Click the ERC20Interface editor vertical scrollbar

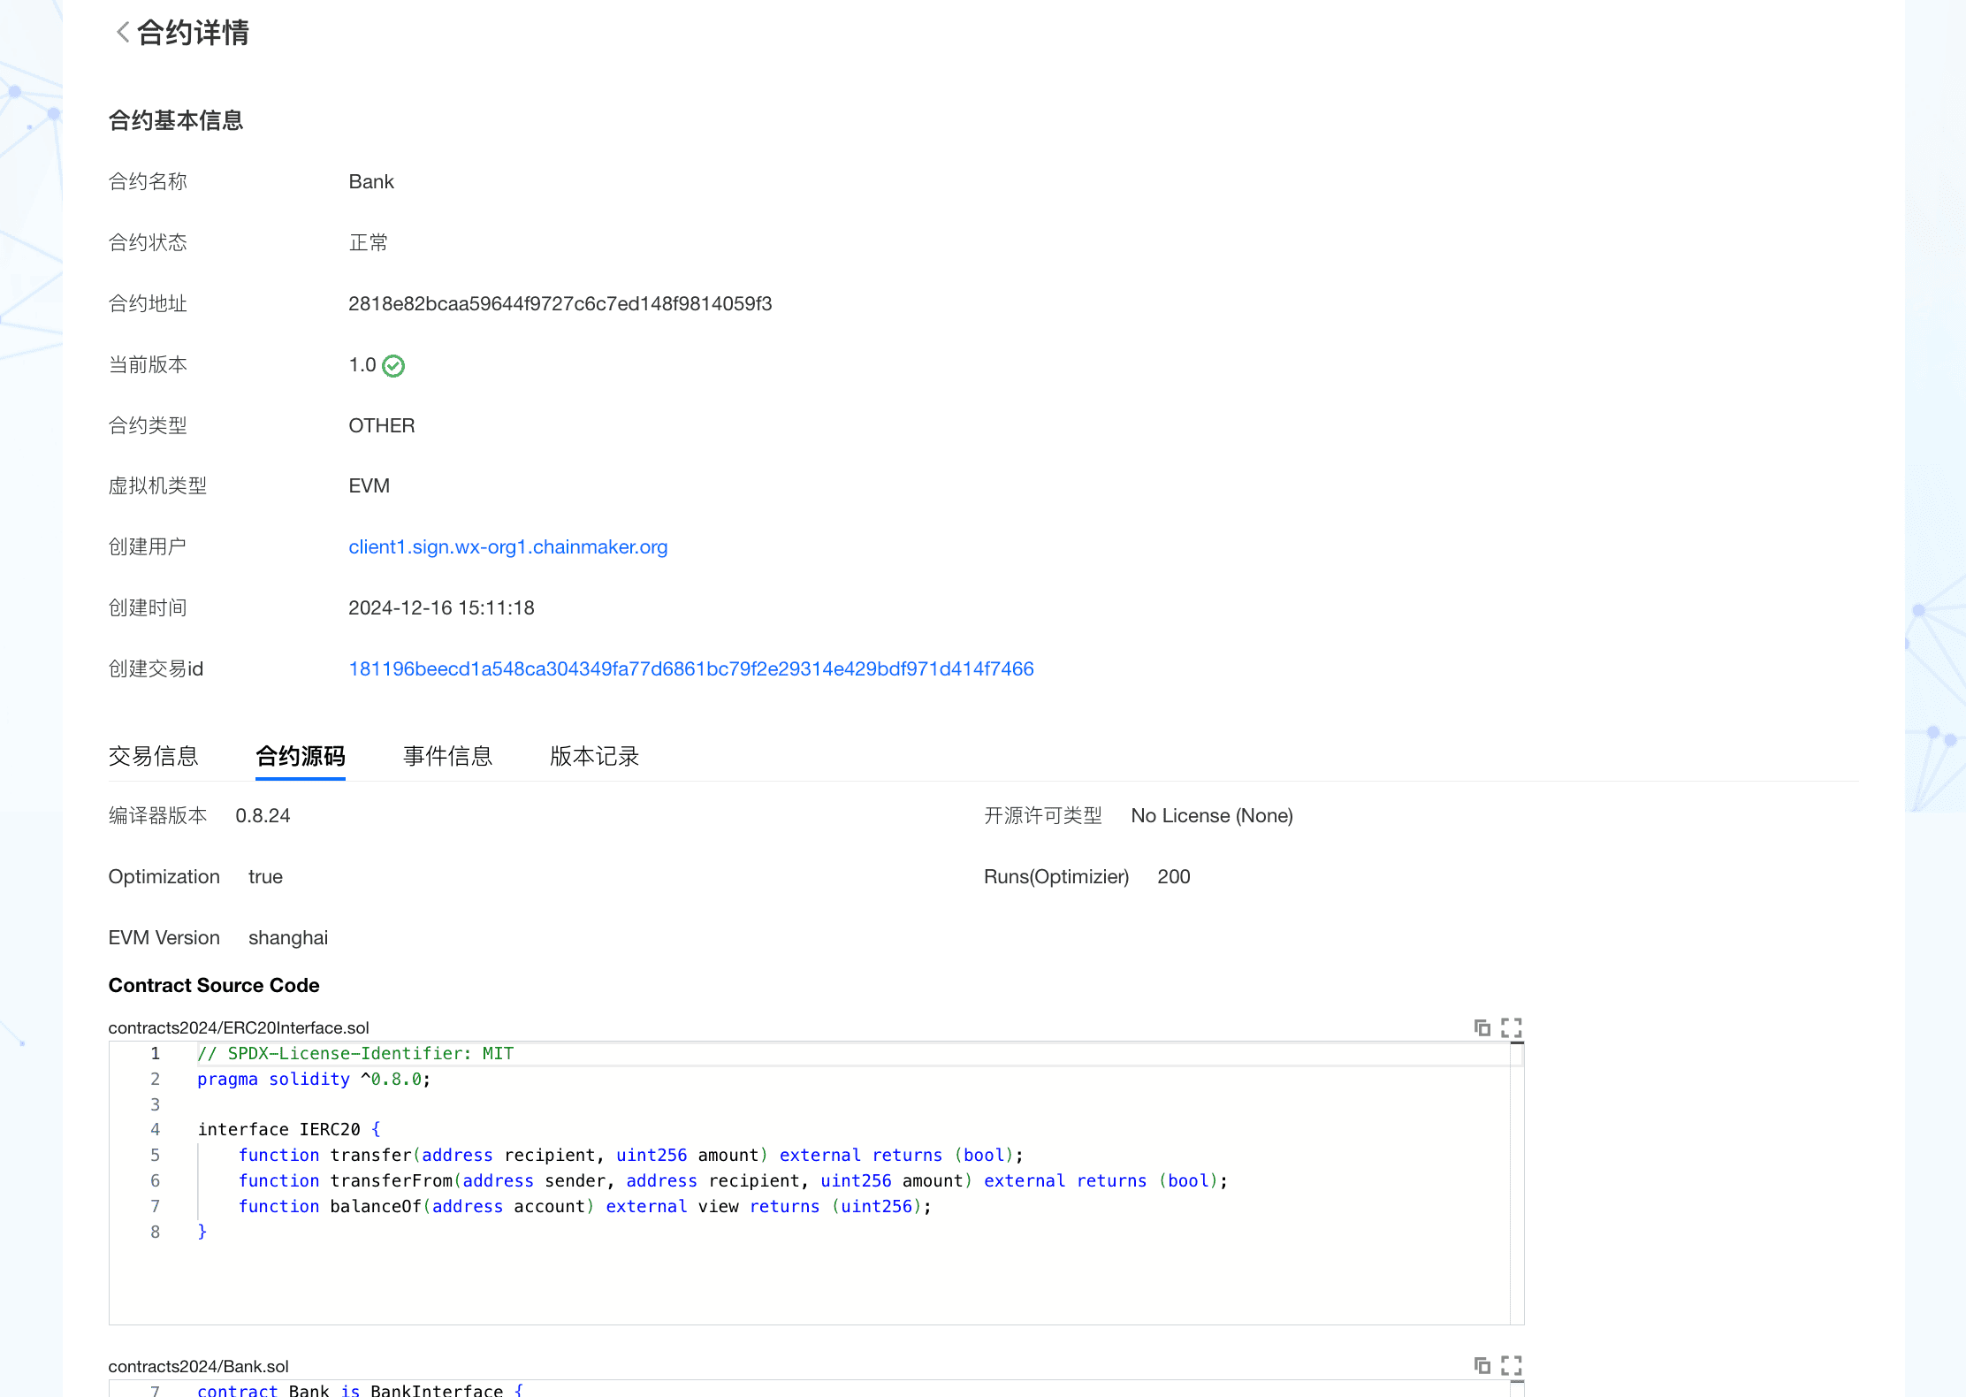tap(1517, 1183)
